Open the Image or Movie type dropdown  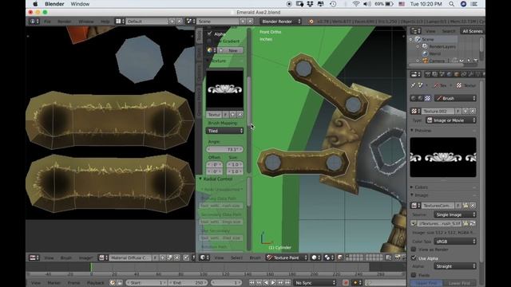click(451, 120)
